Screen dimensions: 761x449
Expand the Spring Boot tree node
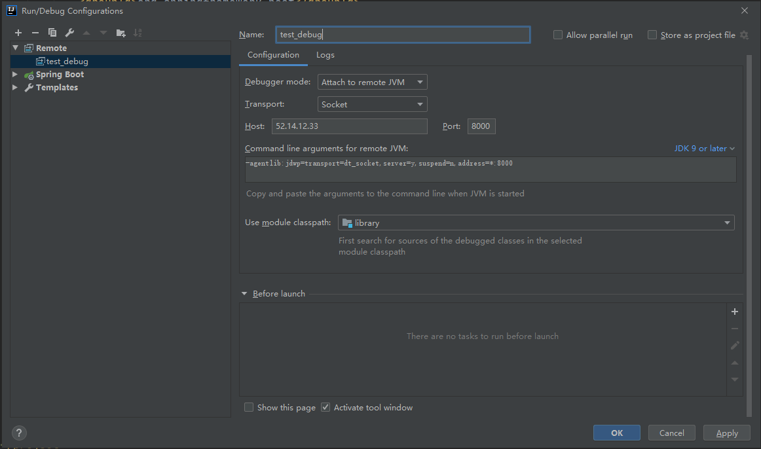(15, 75)
